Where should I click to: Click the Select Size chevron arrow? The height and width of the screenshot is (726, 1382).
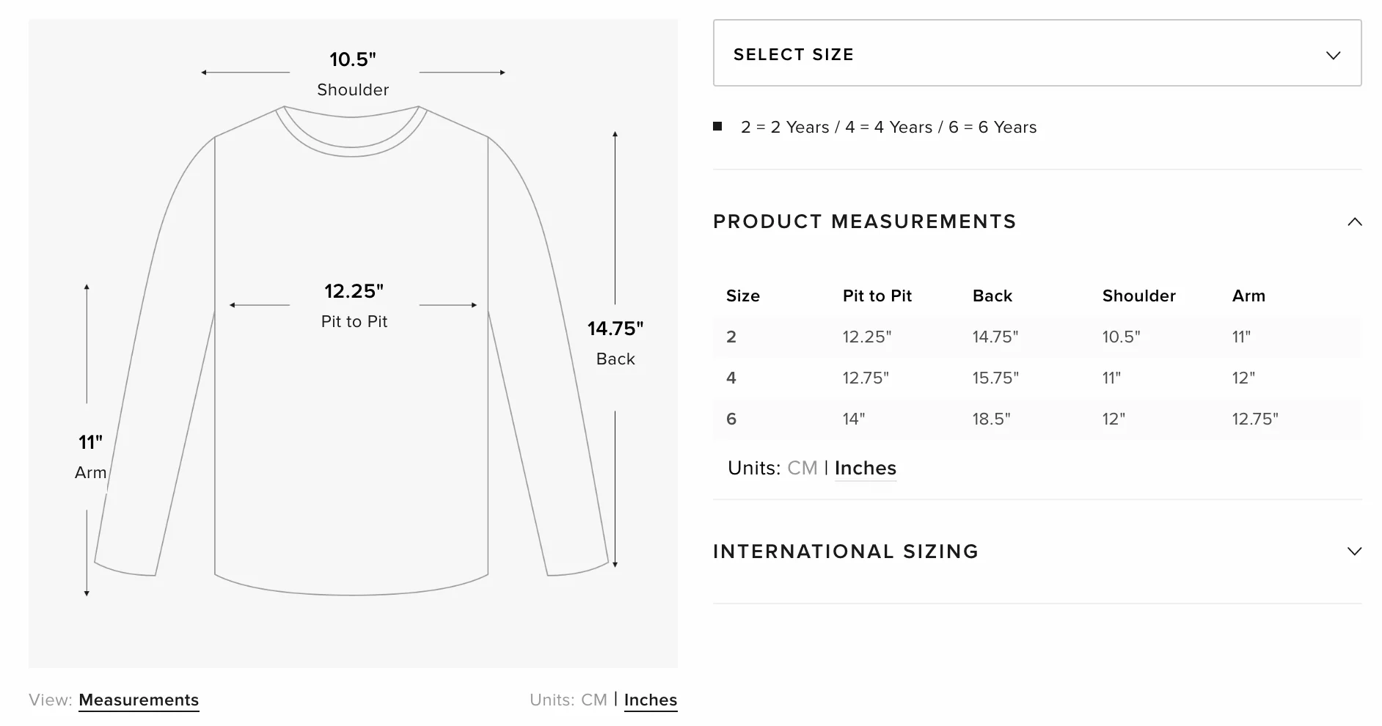(x=1334, y=55)
